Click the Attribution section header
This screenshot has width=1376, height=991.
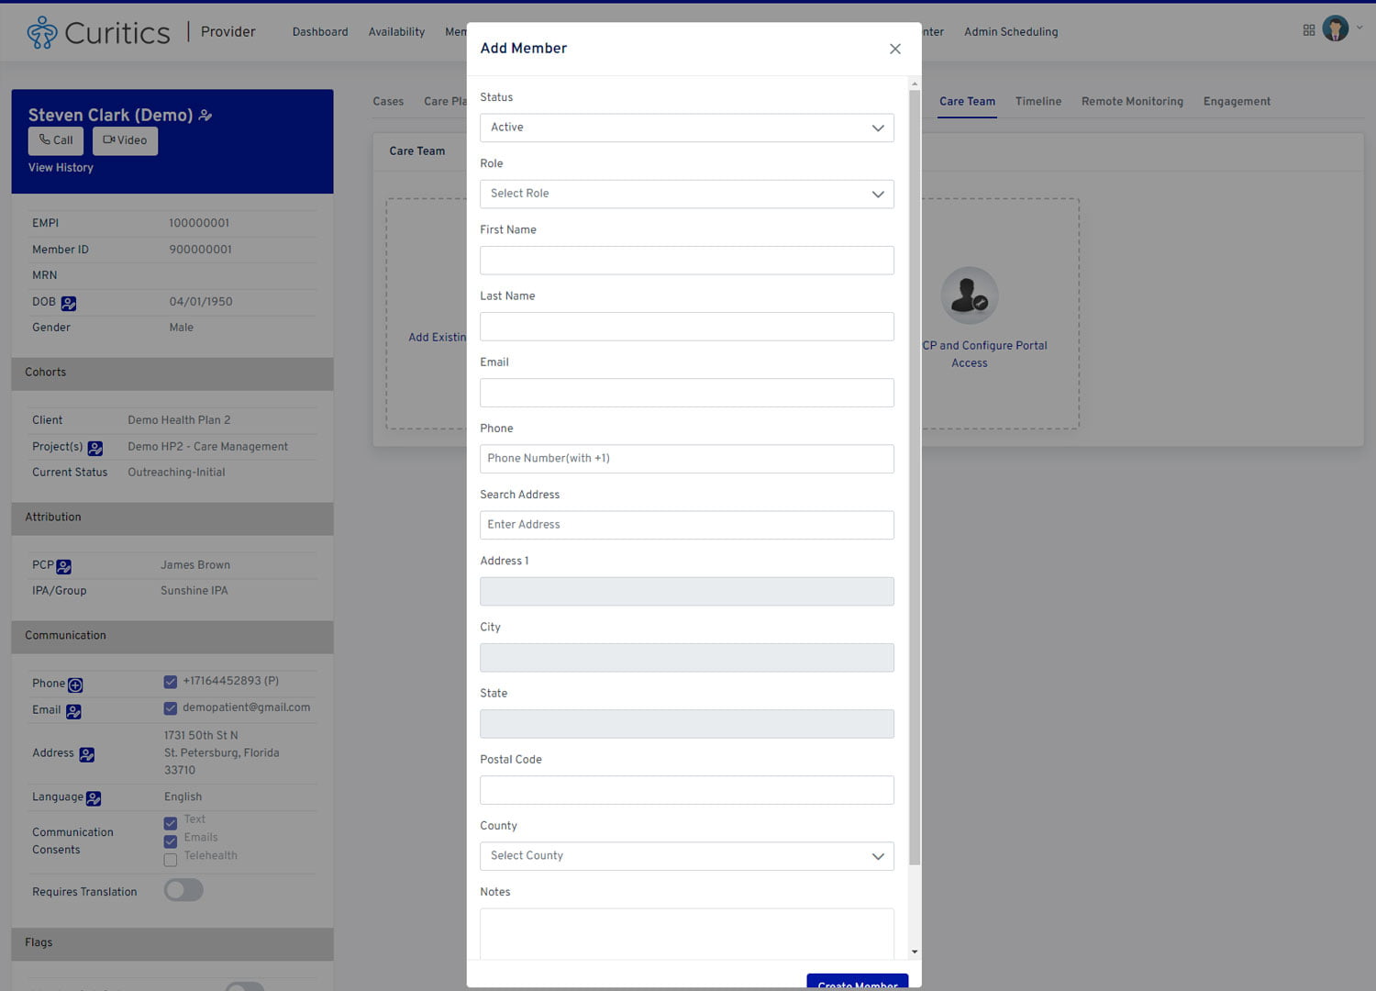click(x=172, y=518)
